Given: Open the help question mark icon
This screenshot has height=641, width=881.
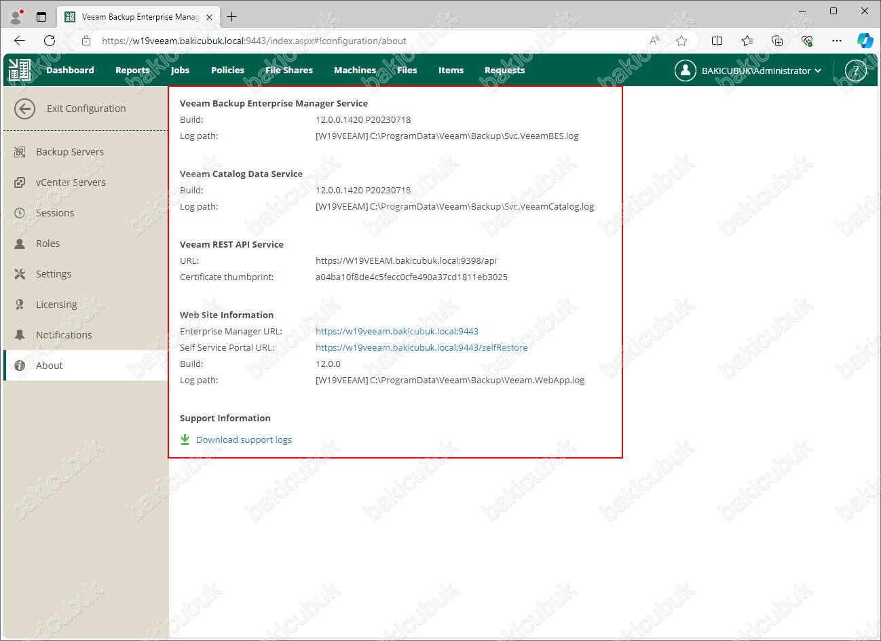Looking at the screenshot, I should [x=855, y=71].
